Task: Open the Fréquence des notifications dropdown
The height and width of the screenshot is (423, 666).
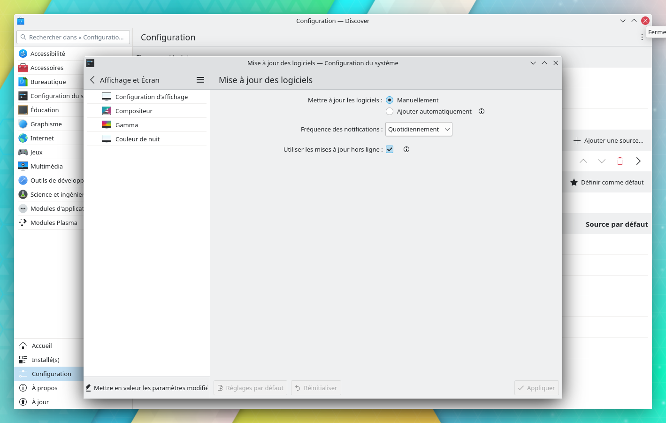Action: tap(419, 129)
